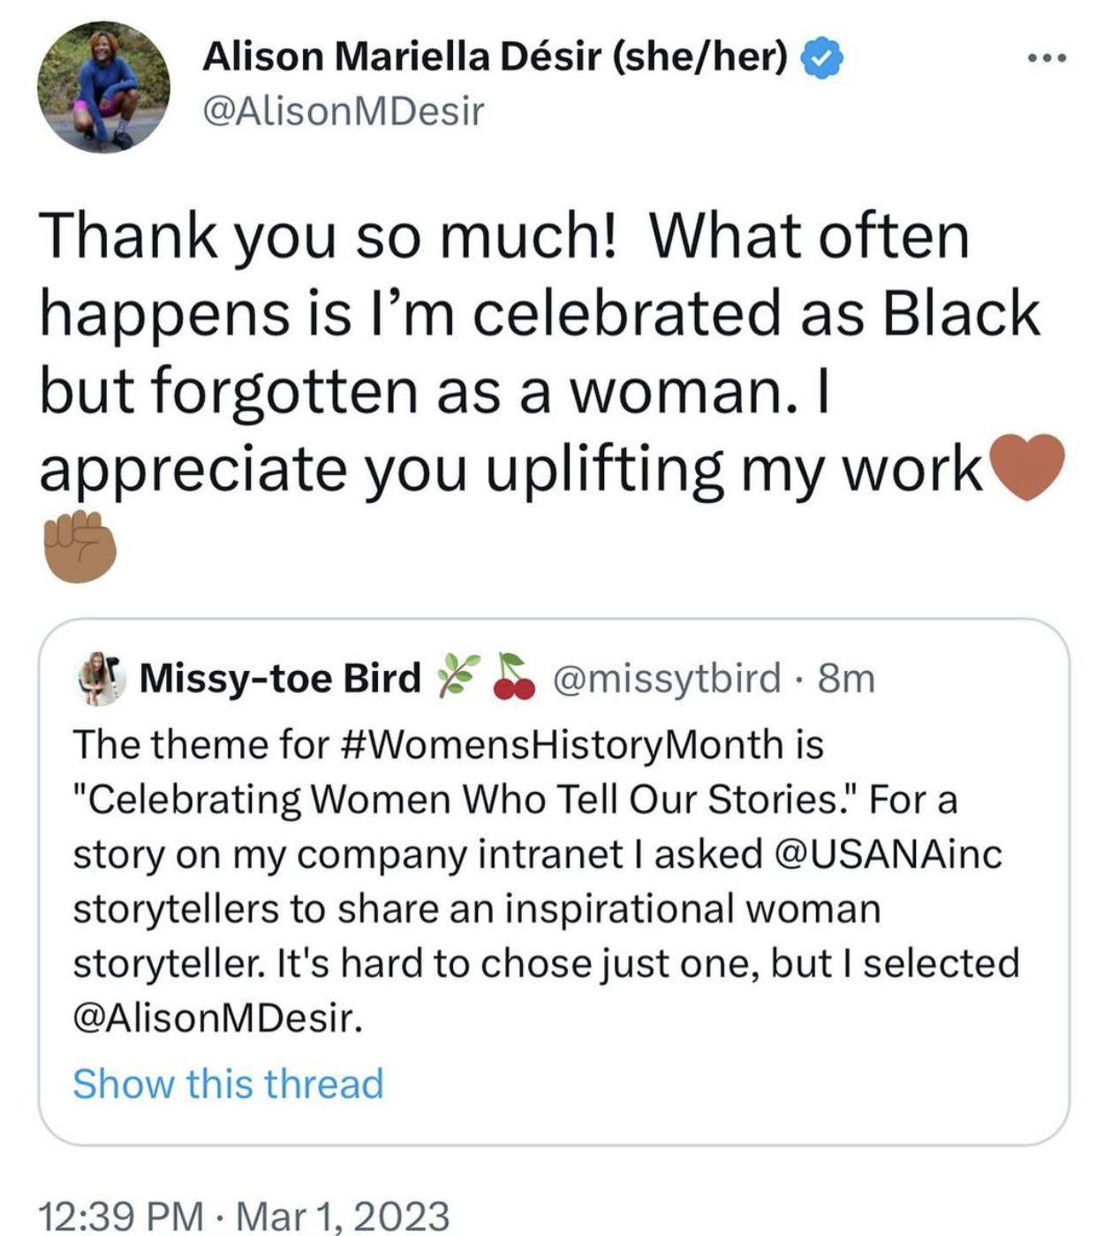Click the raised fist emoji
This screenshot has width=1104, height=1236.
point(80,546)
